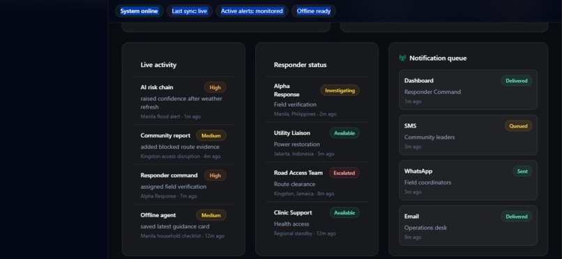The width and height of the screenshot is (562, 259).
Task: Click Active alerts: monitored pill
Action: coord(252,11)
